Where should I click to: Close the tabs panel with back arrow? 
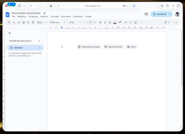(x=10, y=33)
